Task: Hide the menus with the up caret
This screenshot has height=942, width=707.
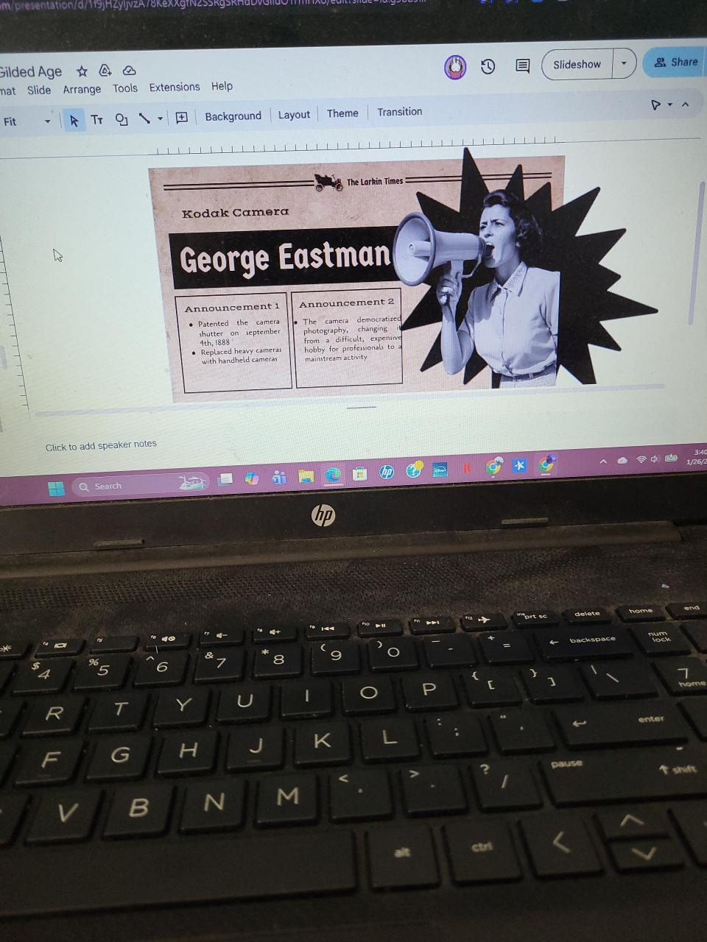Action: pyautogui.click(x=685, y=105)
